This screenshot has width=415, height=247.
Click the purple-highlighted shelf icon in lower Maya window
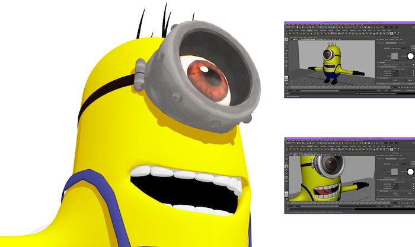pyautogui.click(x=332, y=149)
